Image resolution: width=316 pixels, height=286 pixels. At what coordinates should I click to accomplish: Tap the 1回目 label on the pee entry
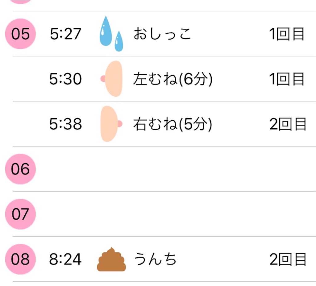pos(286,34)
